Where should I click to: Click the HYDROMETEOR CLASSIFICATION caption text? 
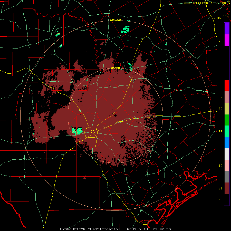90,229
